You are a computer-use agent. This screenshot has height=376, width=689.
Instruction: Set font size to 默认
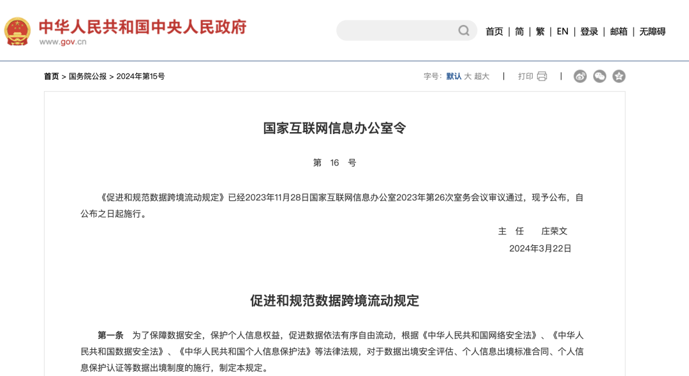point(454,77)
